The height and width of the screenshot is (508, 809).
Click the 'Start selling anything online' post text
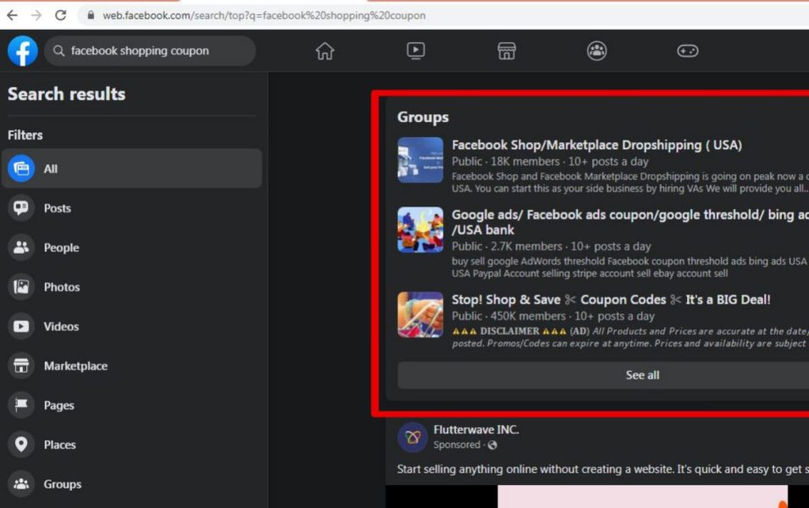click(x=602, y=469)
